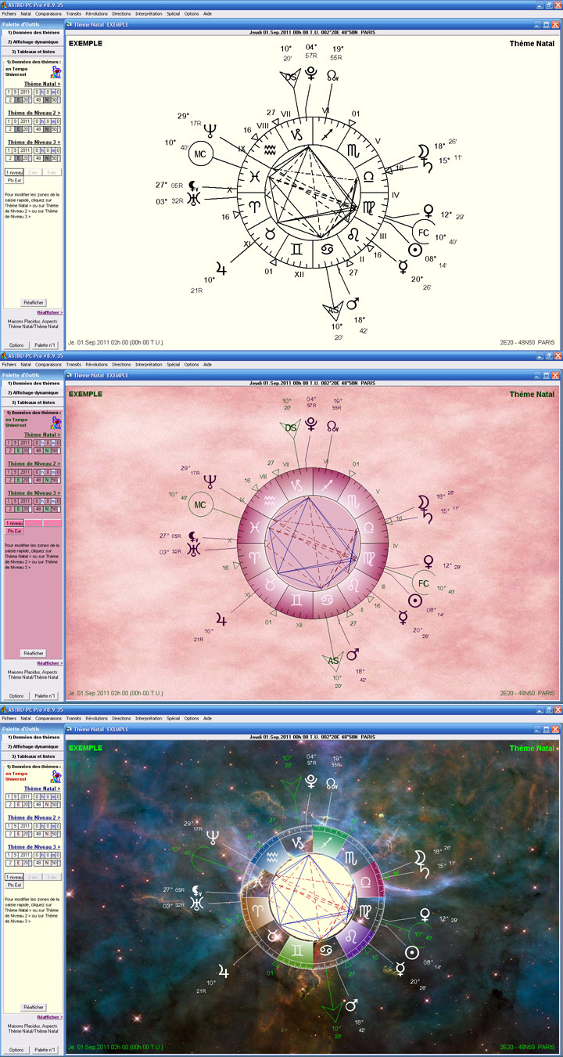563x1057 pixels.
Task: Toggle '2 niv' in white-theme palette
Action: (x=33, y=172)
